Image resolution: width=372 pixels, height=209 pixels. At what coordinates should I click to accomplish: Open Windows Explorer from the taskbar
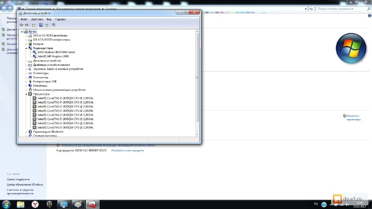click(20, 204)
